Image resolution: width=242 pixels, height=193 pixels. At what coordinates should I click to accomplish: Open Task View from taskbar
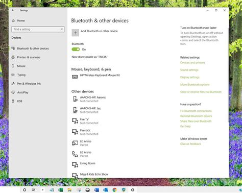pos(33,190)
